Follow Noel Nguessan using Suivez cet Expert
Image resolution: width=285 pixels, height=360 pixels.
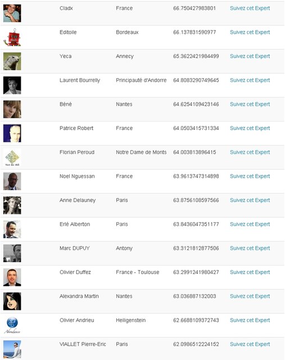coord(250,176)
